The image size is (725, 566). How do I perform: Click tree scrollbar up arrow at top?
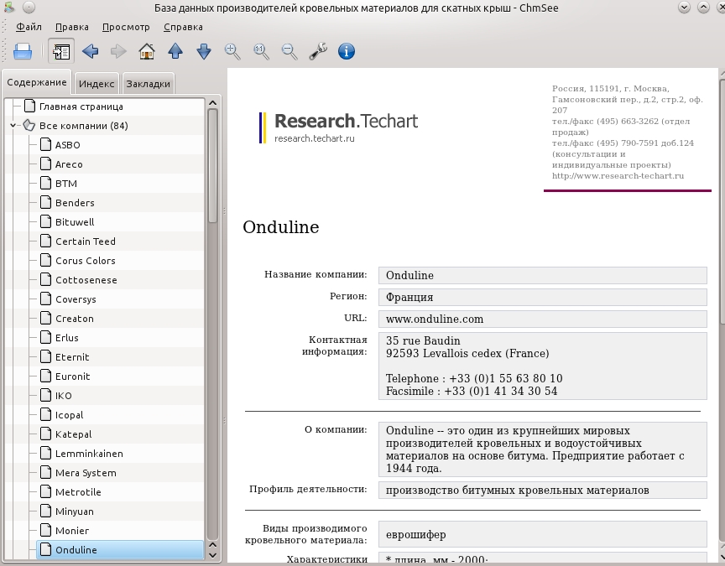(x=212, y=103)
